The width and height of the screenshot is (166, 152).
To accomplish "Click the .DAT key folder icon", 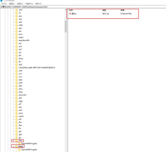I will [x=16, y=83].
